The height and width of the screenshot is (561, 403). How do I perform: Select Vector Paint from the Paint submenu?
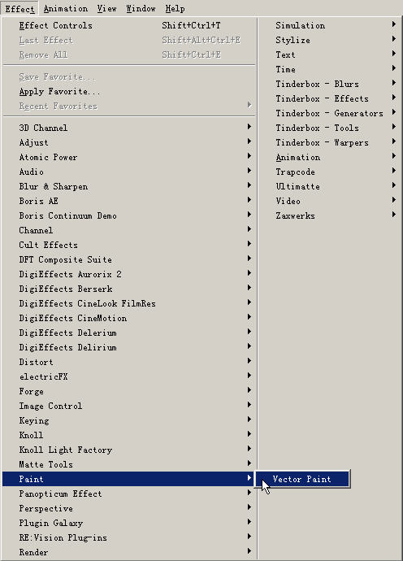click(302, 479)
